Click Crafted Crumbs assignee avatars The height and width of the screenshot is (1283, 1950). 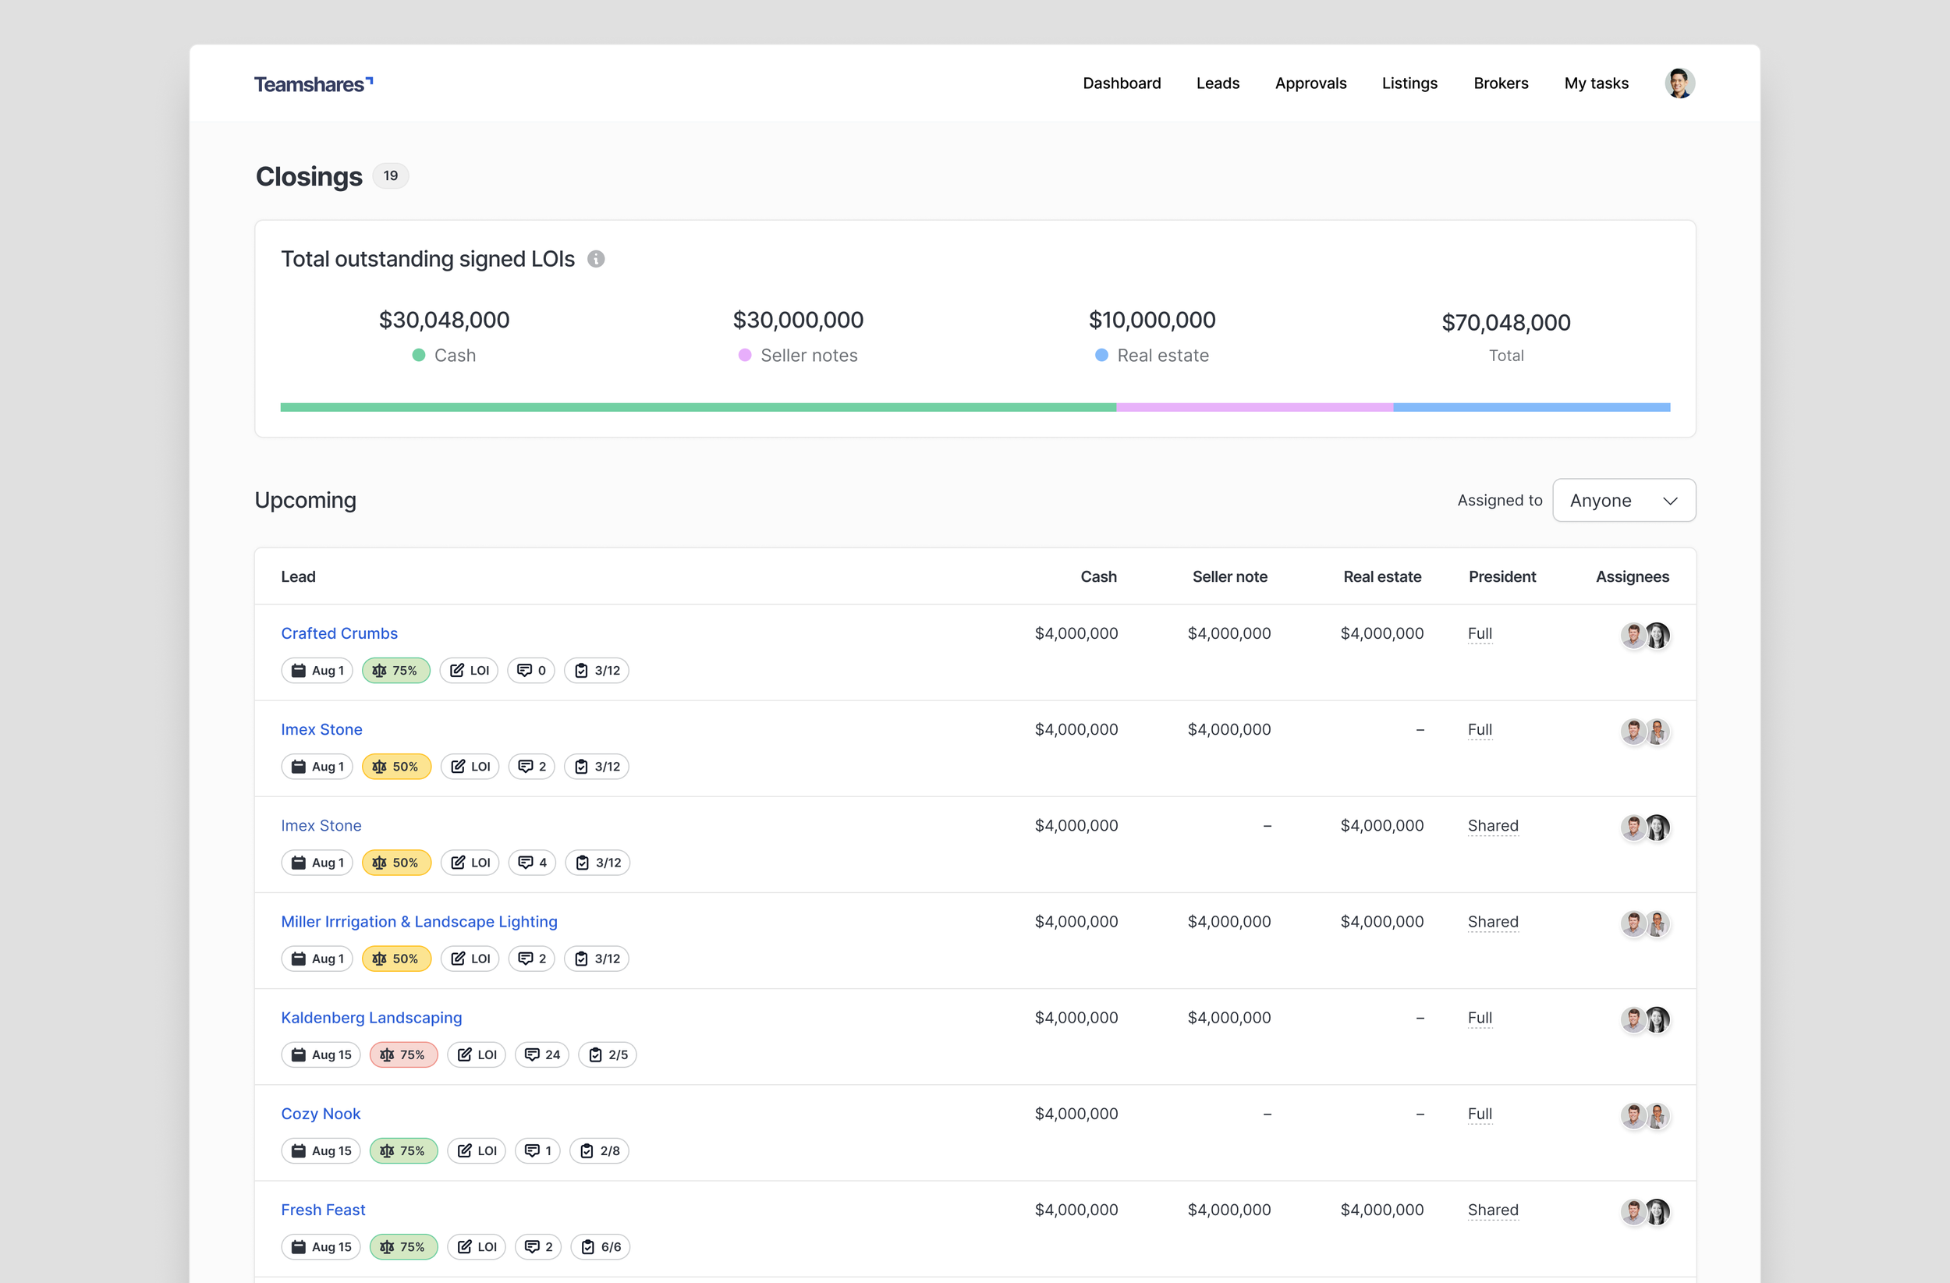click(1644, 635)
